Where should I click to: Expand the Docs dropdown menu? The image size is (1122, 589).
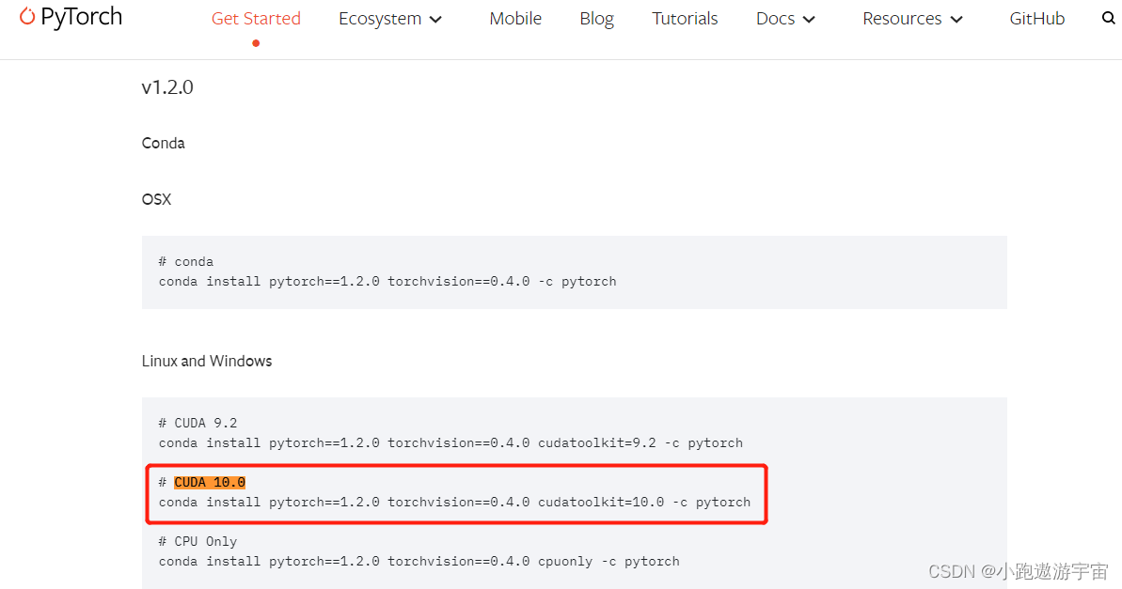(785, 19)
